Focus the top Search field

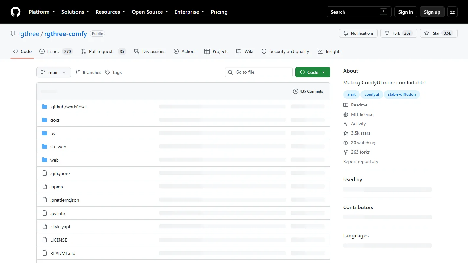[359, 12]
